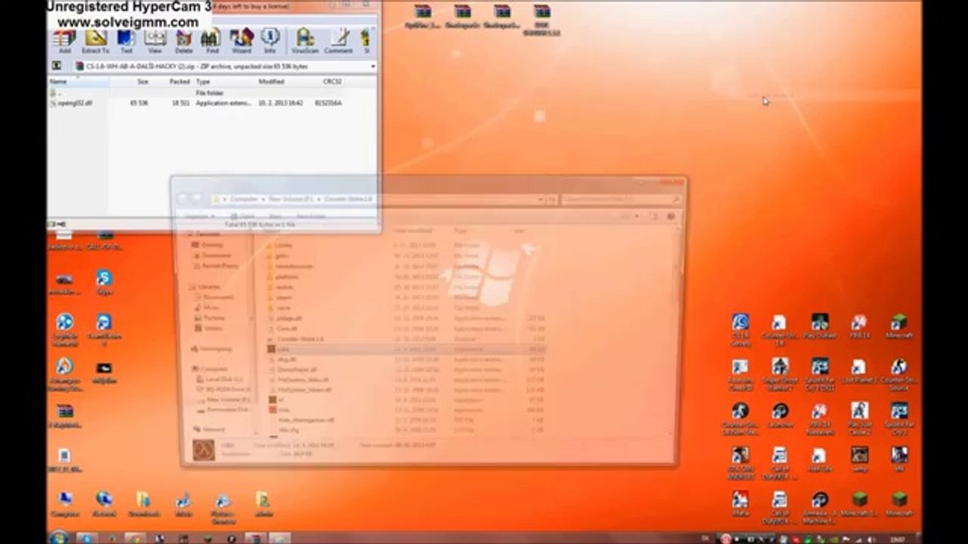Image resolution: width=968 pixels, height=544 pixels.
Task: Select the opengl32.dll file in archive
Action: pos(74,103)
